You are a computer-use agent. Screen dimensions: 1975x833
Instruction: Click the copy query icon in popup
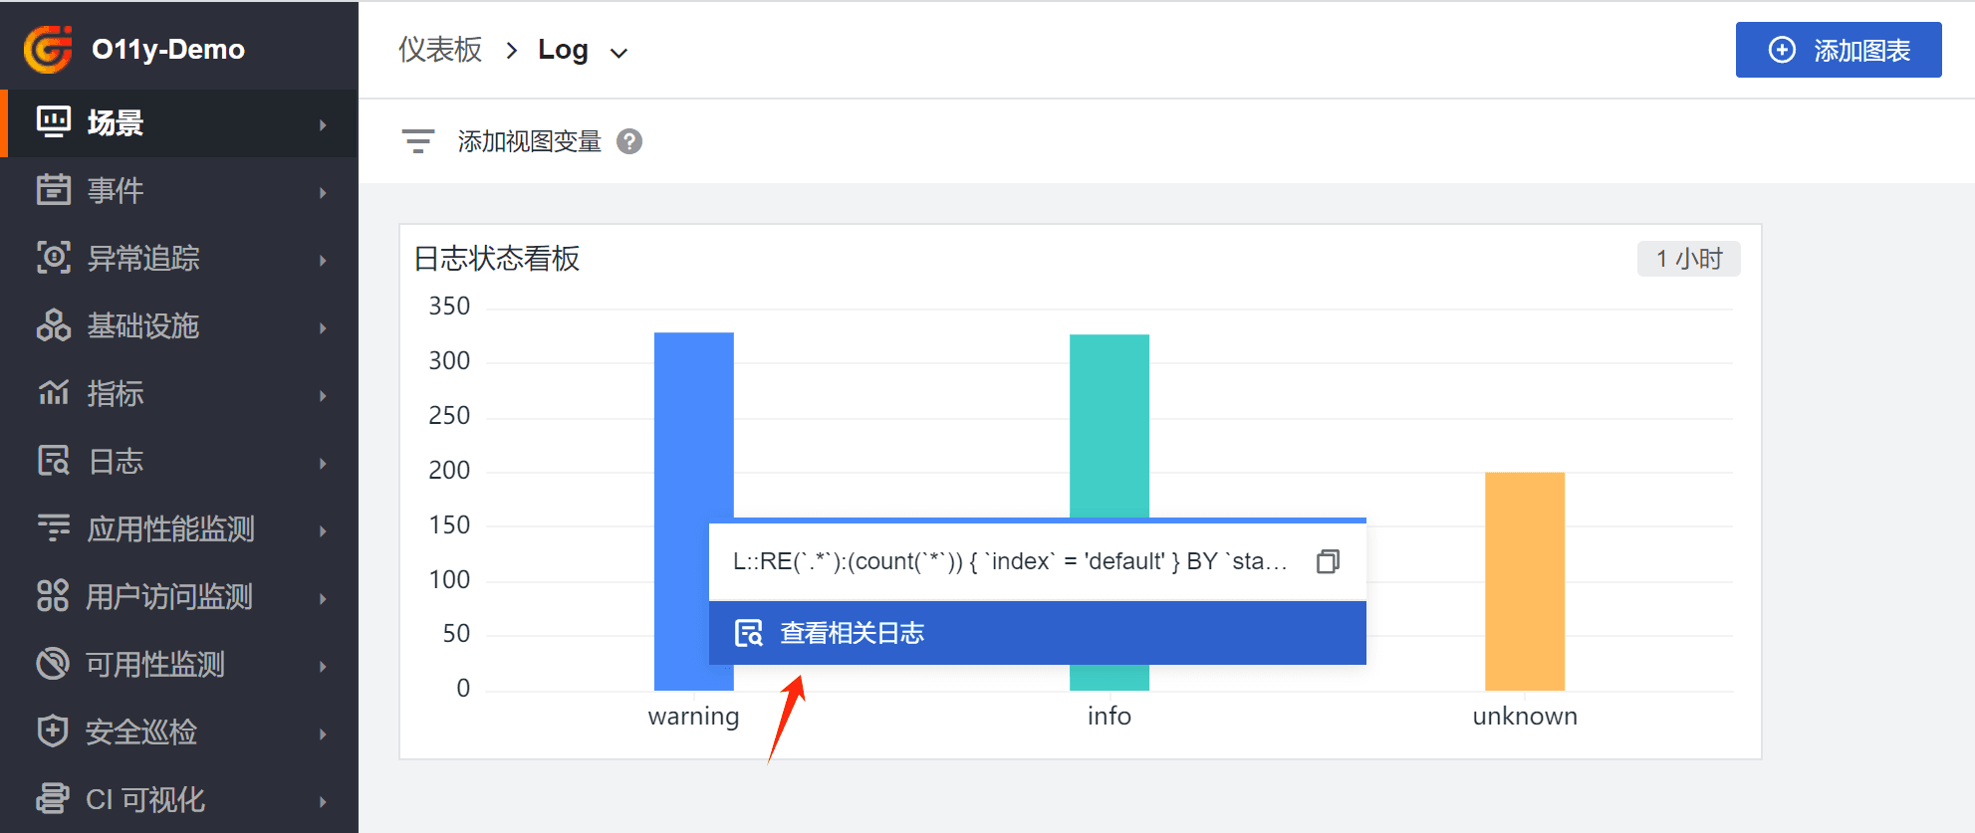click(x=1327, y=561)
